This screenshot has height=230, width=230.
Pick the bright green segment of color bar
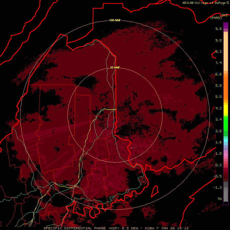pos(226,123)
